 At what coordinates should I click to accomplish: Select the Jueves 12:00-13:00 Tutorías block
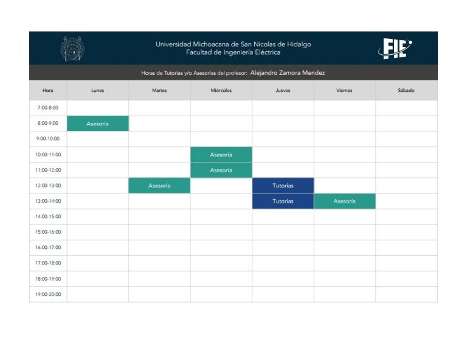[283, 186]
